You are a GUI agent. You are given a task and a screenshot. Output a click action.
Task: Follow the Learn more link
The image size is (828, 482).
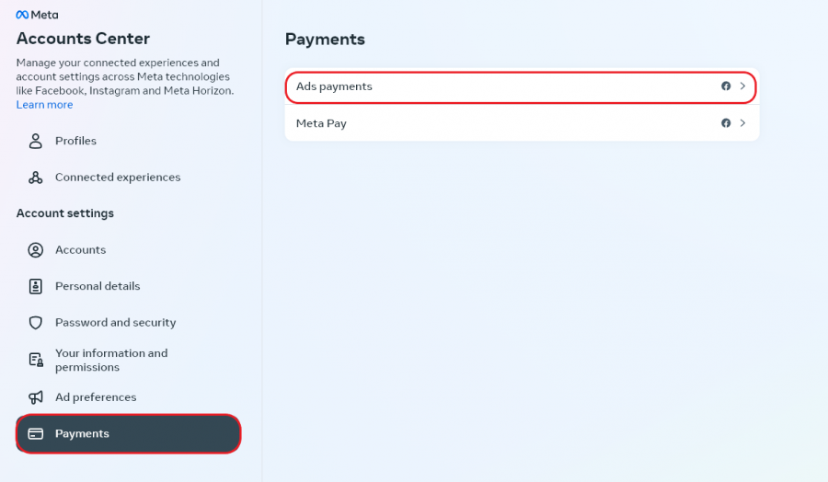click(x=44, y=105)
